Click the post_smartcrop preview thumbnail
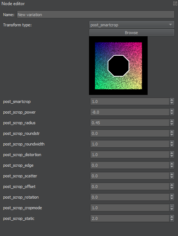The height and width of the screenshot is (236, 178). (x=118, y=66)
